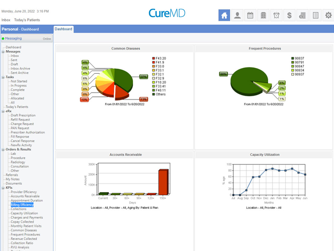Open Charges and Payments KPI
This screenshot has height=251, width=334.
27,218
